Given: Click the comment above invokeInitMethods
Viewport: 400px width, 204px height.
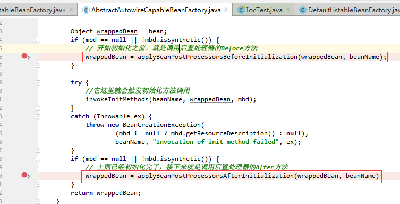Looking at the screenshot, I should coord(138,90).
